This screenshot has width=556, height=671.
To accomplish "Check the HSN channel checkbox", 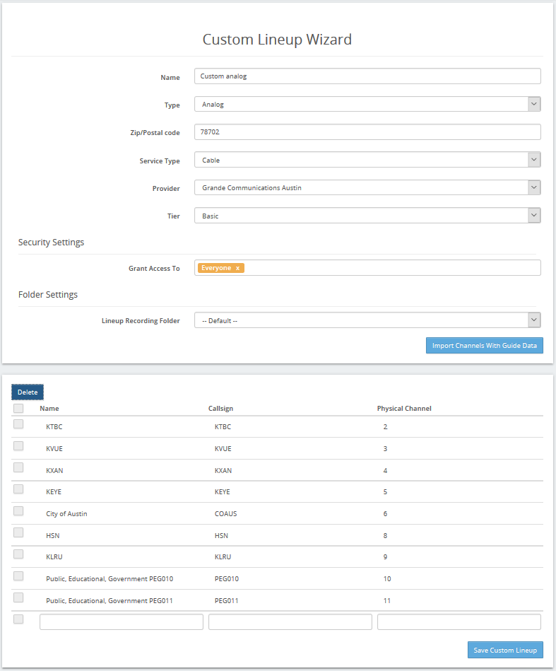I will (x=18, y=532).
